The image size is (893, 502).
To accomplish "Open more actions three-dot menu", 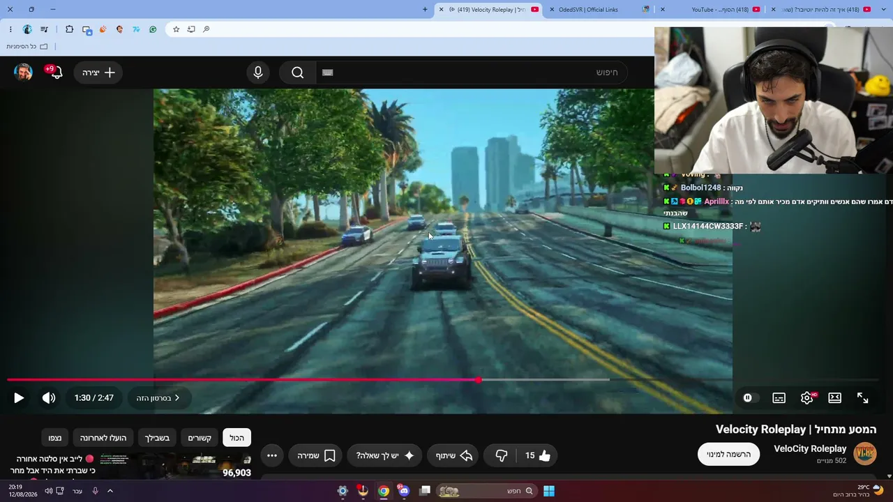I will click(x=272, y=456).
